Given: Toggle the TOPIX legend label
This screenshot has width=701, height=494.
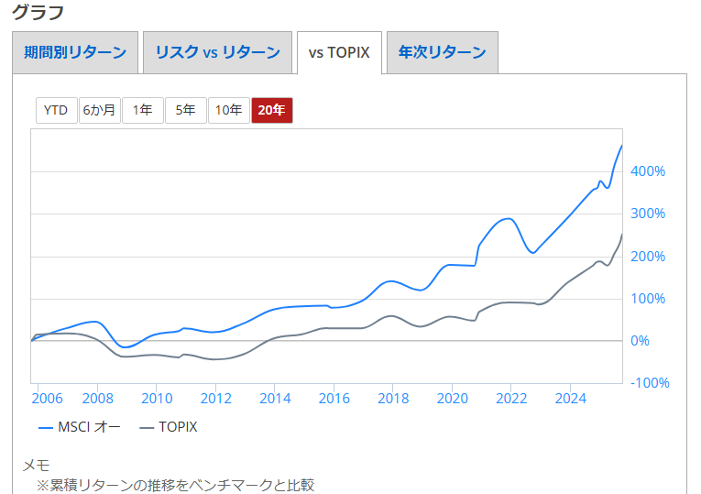Looking at the screenshot, I should click(x=178, y=426).
